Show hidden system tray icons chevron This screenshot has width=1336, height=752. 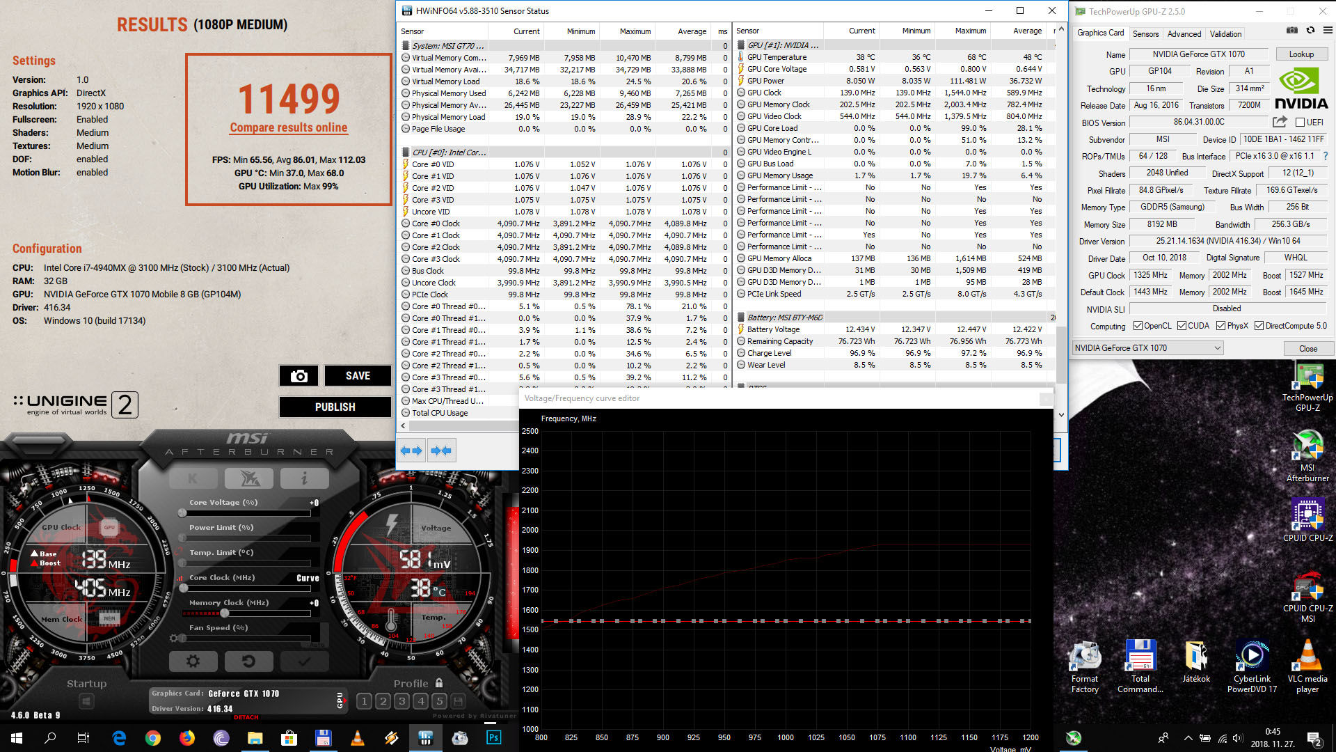point(1188,738)
